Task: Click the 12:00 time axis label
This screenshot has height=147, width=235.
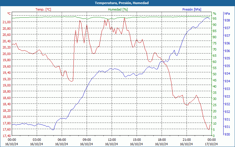Action: click(x=112, y=140)
